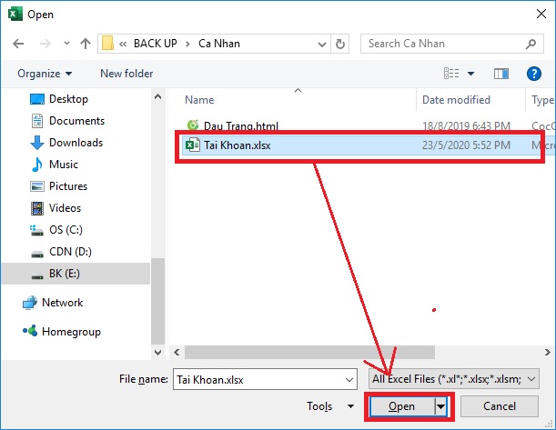Click date 23/5/2020 5:52 PM cell
The image size is (556, 430).
466,145
